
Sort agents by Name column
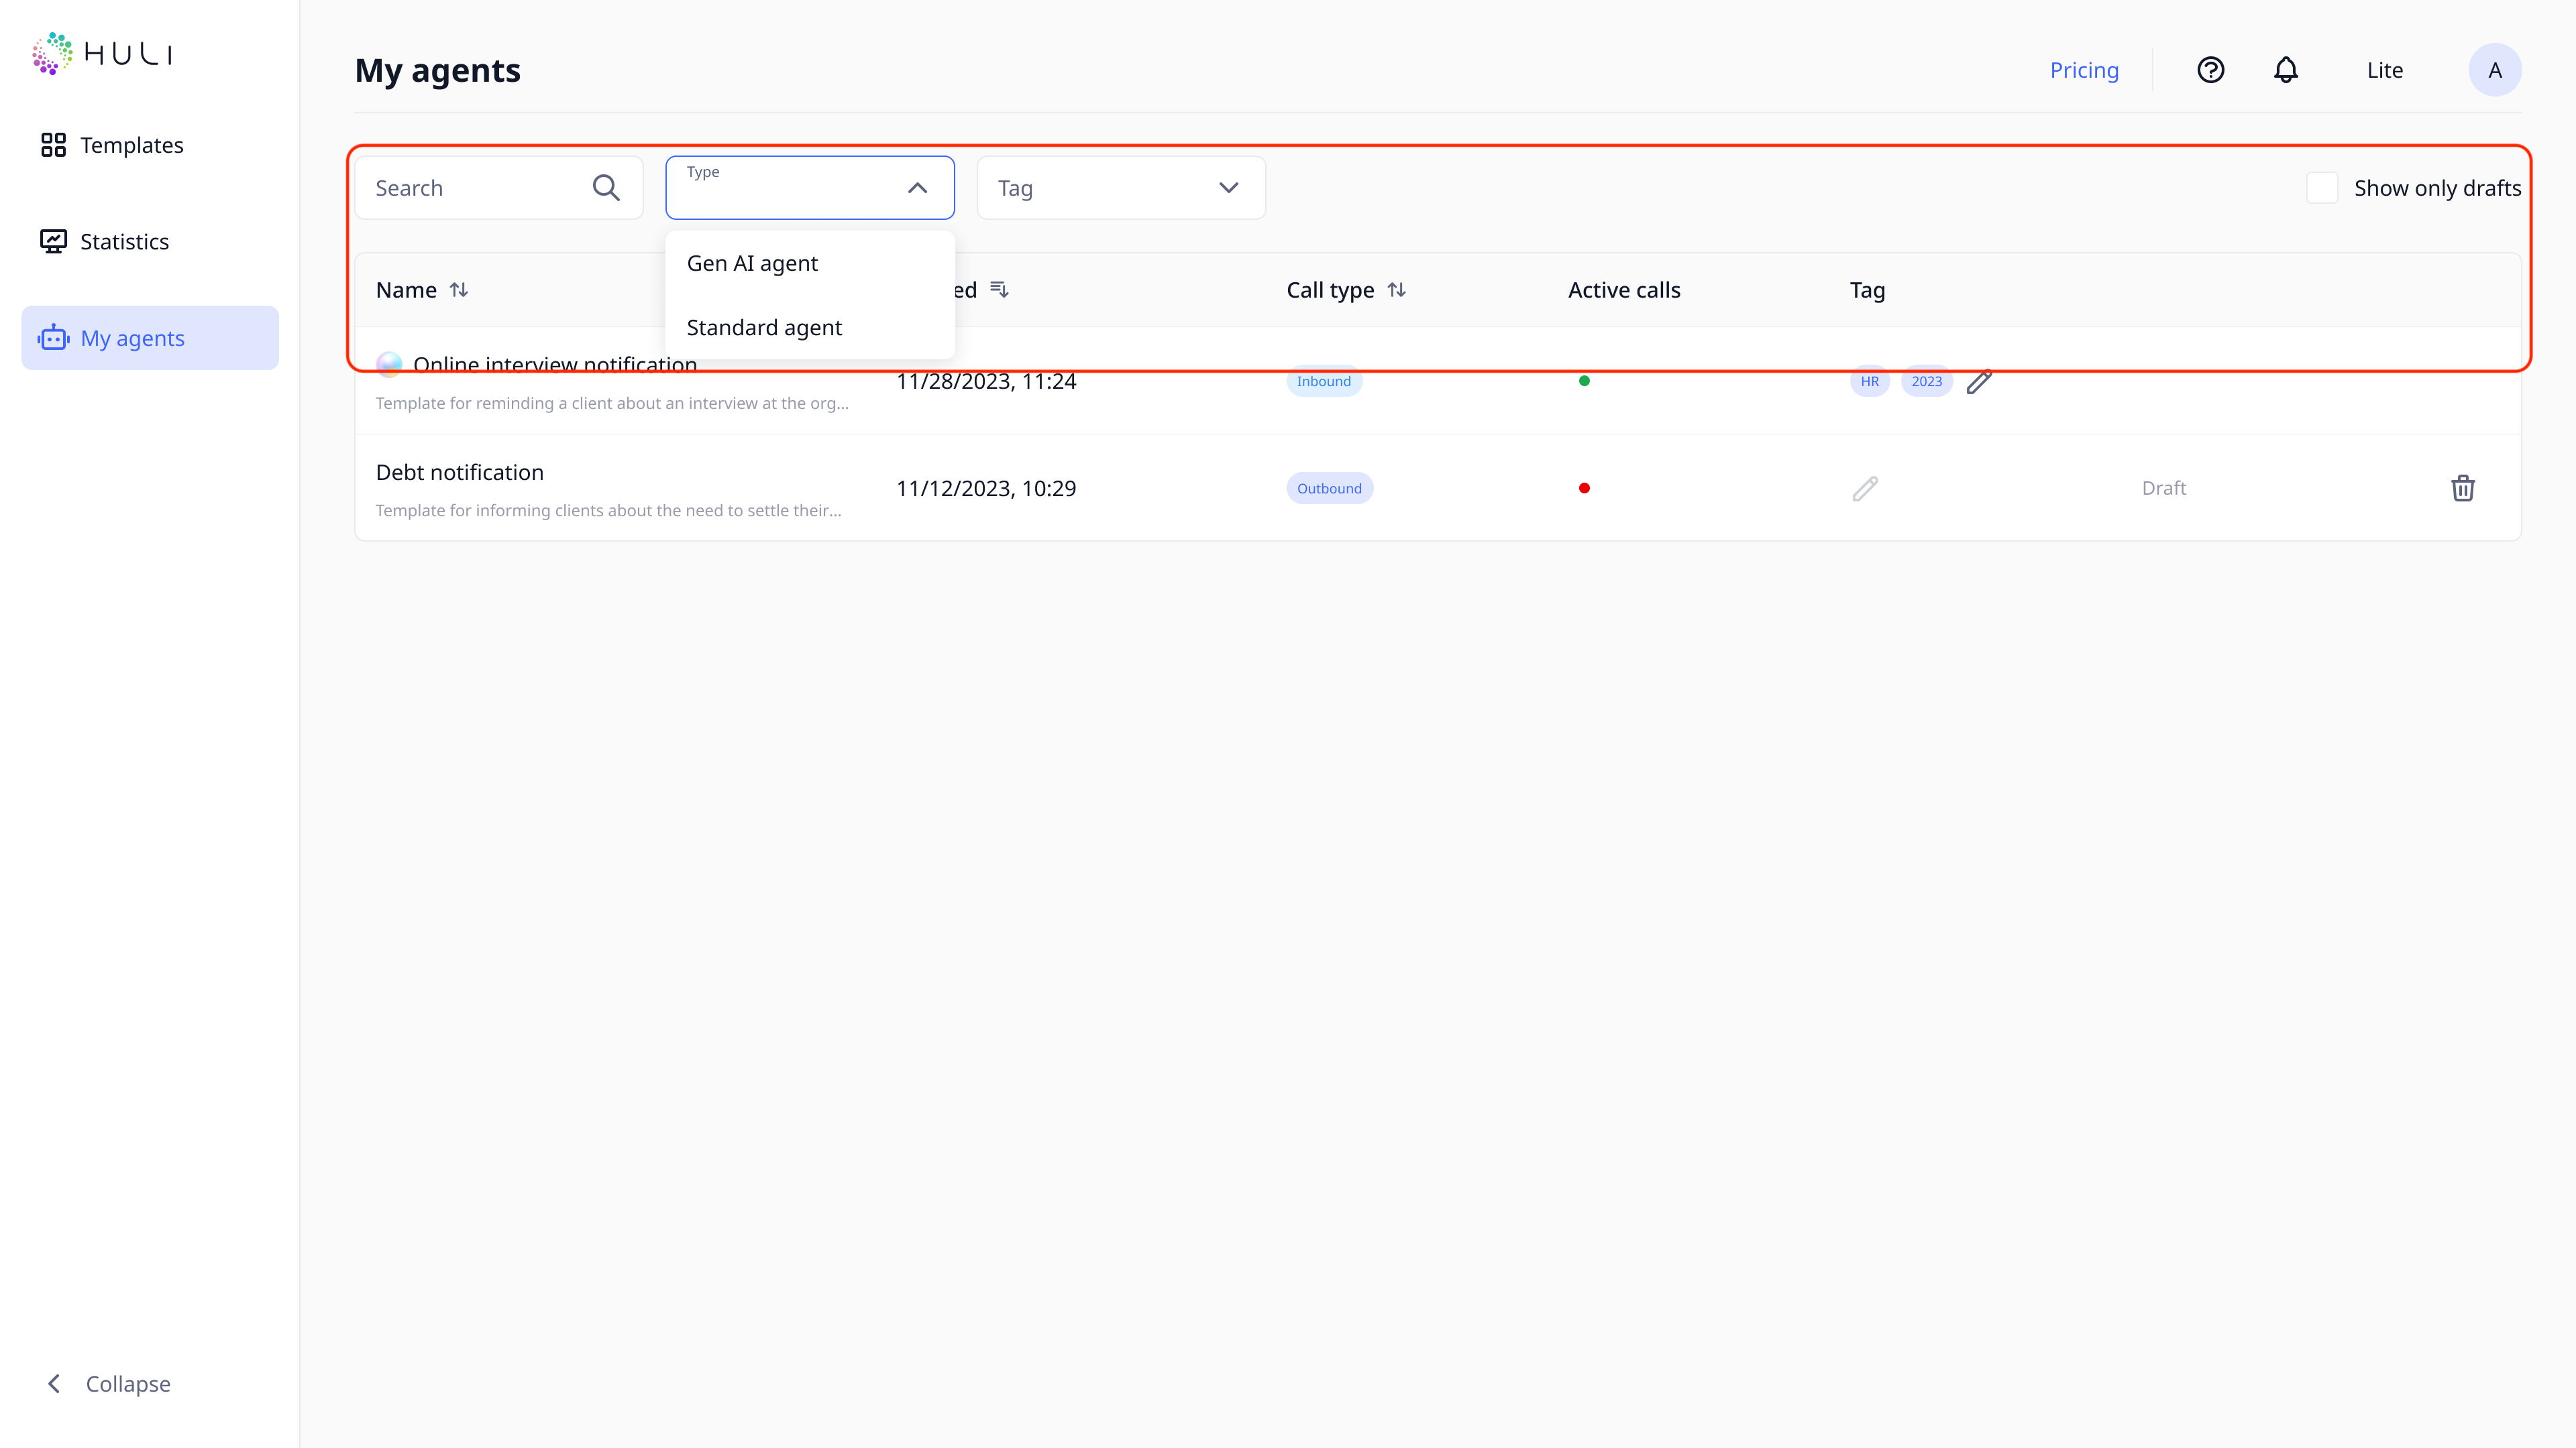[x=459, y=290]
